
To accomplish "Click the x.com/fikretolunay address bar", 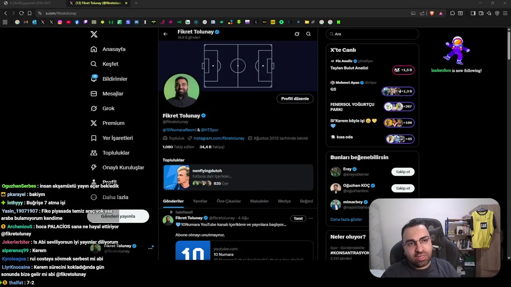I will (224, 13).
